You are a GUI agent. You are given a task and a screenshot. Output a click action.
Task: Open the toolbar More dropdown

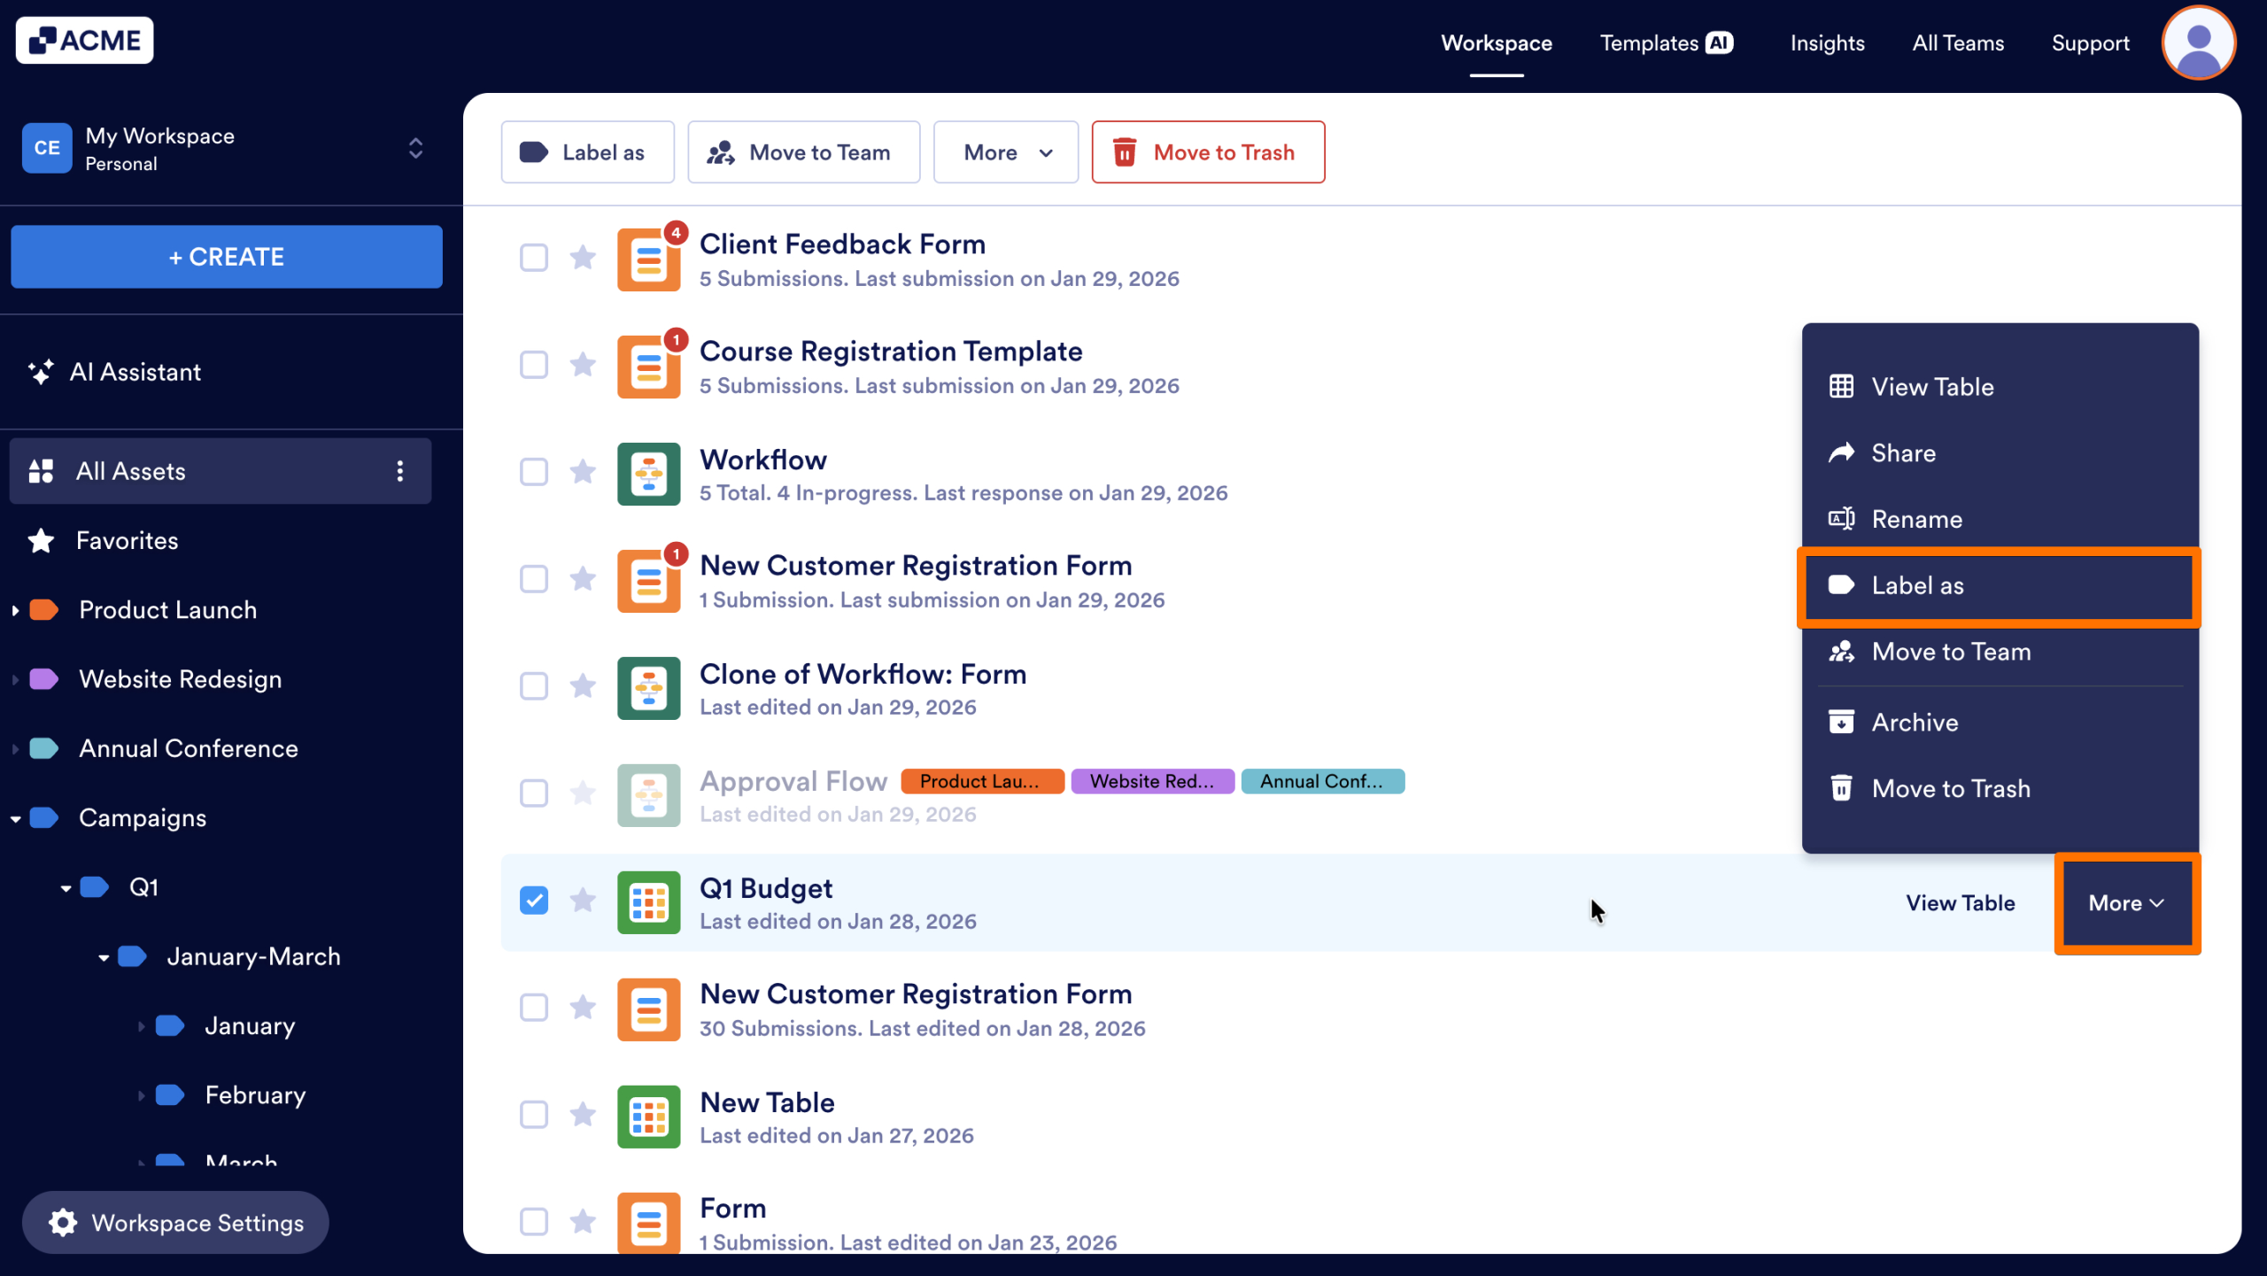(x=1006, y=152)
